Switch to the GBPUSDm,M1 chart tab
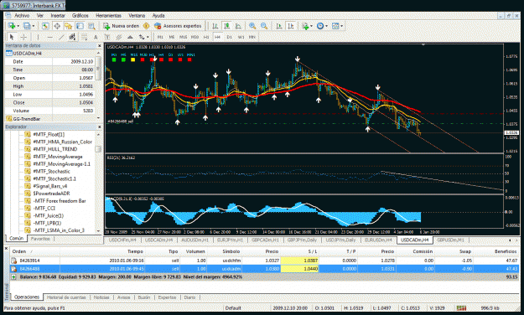The image size is (524, 315). click(x=450, y=240)
